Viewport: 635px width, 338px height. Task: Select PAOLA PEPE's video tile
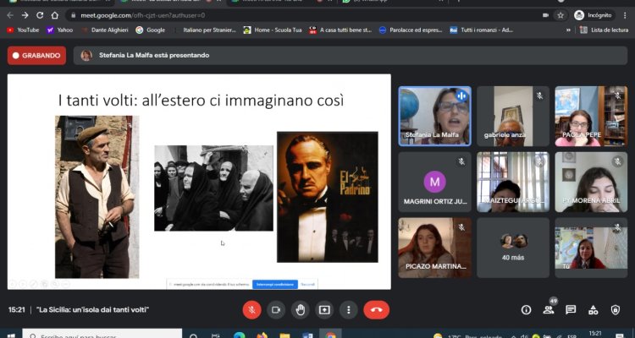pyautogui.click(x=591, y=116)
